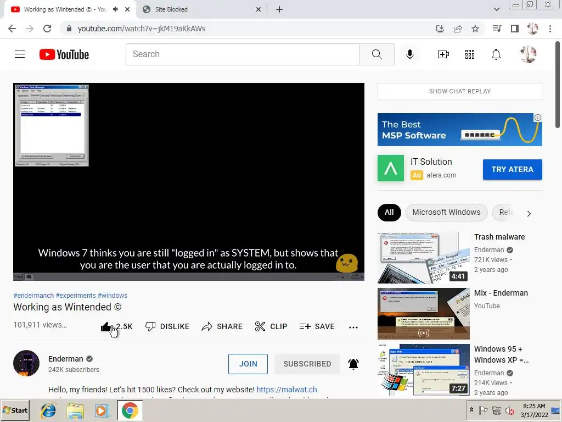Image resolution: width=562 pixels, height=422 pixels.
Task: Switch to the Site Blocked tab
Action: pos(201,9)
